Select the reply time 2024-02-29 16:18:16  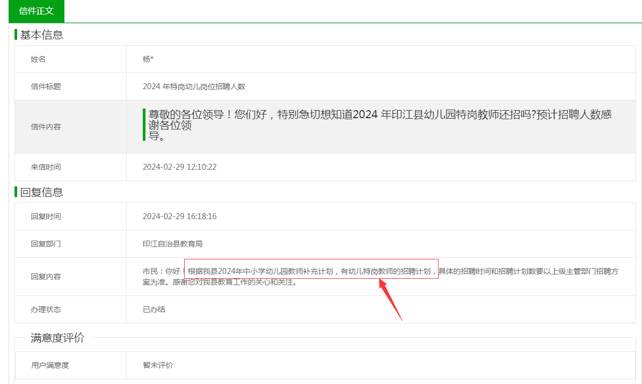coord(179,216)
